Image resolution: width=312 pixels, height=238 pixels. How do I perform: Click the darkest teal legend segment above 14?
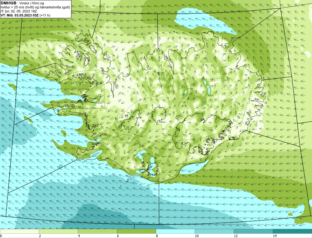coord(293,231)
